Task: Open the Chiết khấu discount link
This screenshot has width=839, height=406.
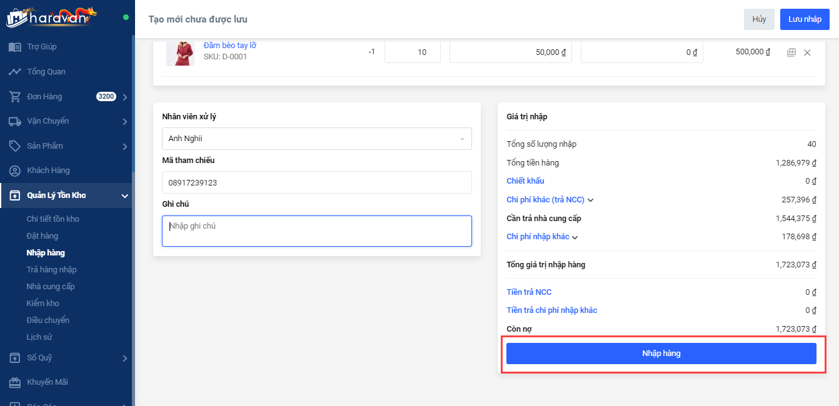Action: [525, 181]
